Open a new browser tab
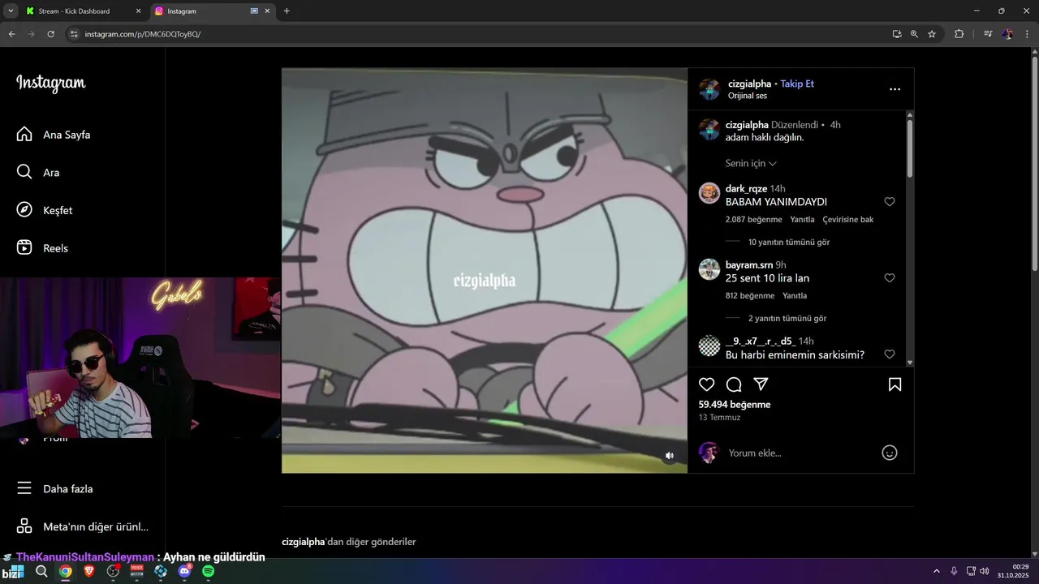Screen dimensions: 1039x584 [287, 11]
